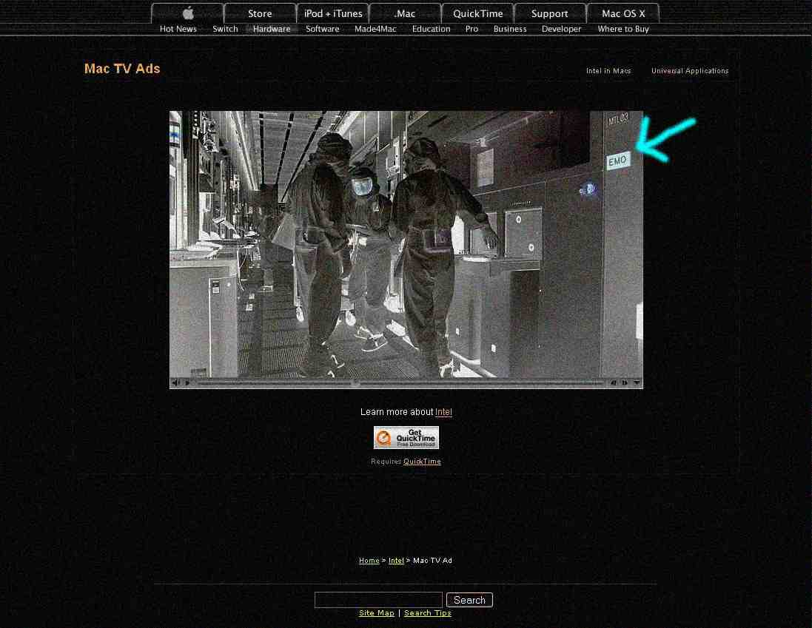Go to Home in the breadcrumb
The image size is (812, 628).
coord(369,561)
